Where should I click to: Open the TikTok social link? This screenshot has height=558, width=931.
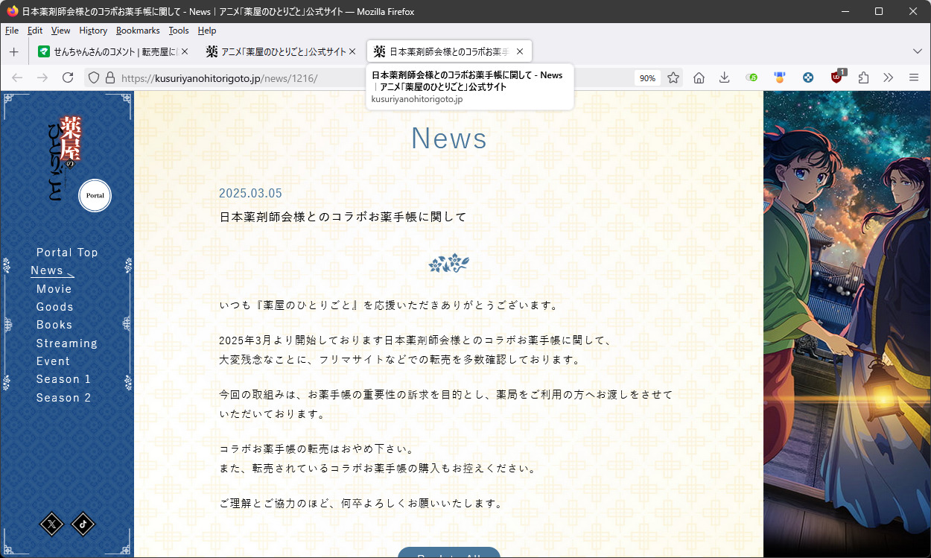[83, 524]
